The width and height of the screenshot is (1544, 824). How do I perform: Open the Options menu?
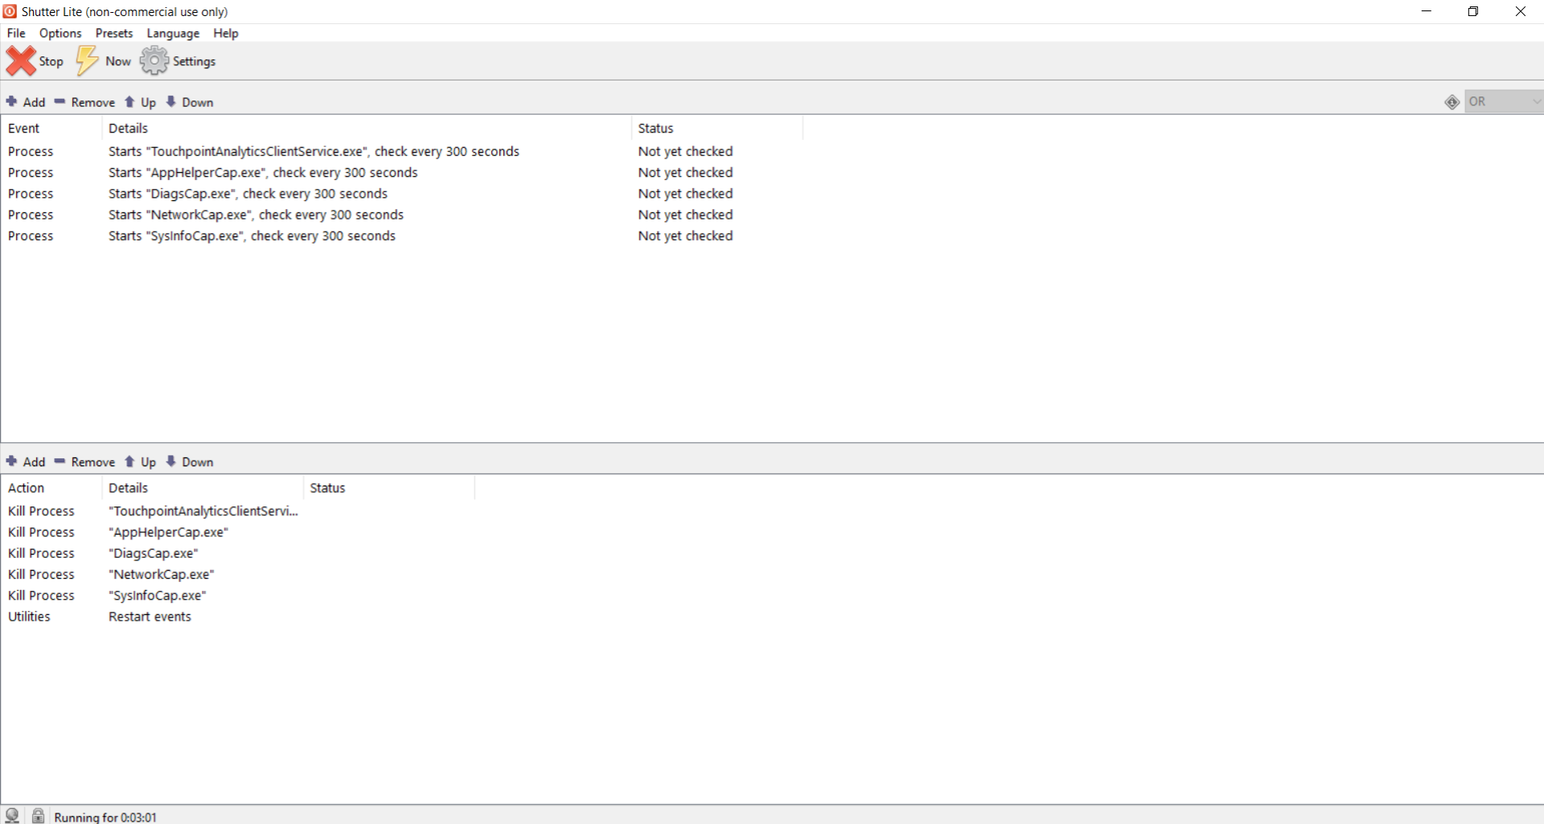[x=60, y=33]
